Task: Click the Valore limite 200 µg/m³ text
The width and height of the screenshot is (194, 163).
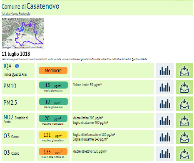Action: [x=88, y=118]
